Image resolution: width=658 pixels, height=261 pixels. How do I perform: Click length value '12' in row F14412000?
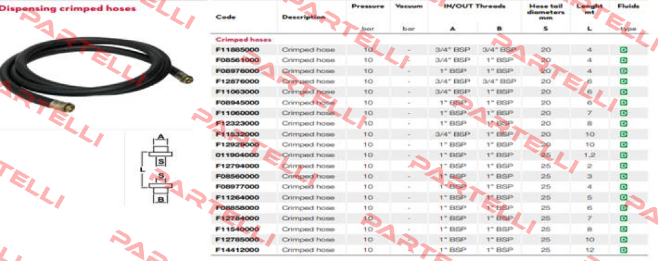coord(589,250)
